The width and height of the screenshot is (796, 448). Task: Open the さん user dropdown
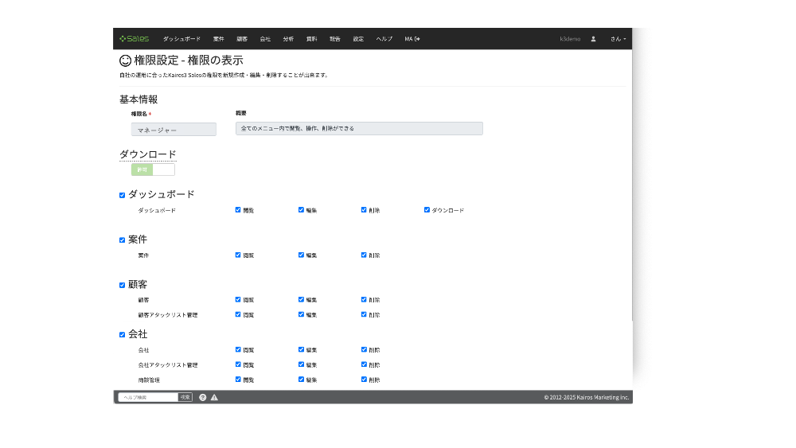click(618, 39)
